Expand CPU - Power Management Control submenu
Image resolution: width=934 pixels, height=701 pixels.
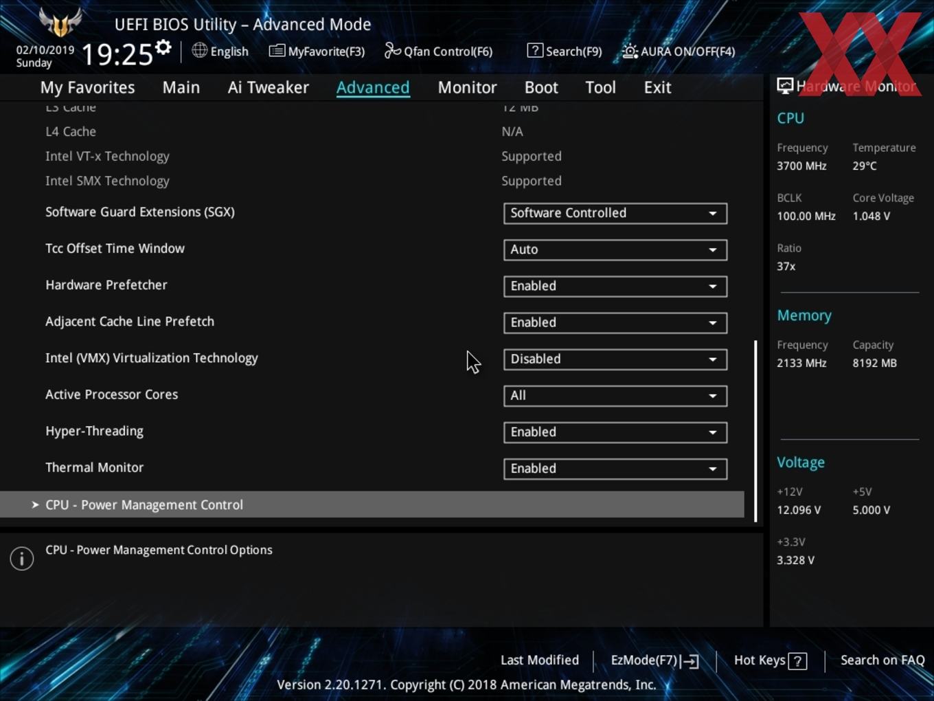coord(372,504)
